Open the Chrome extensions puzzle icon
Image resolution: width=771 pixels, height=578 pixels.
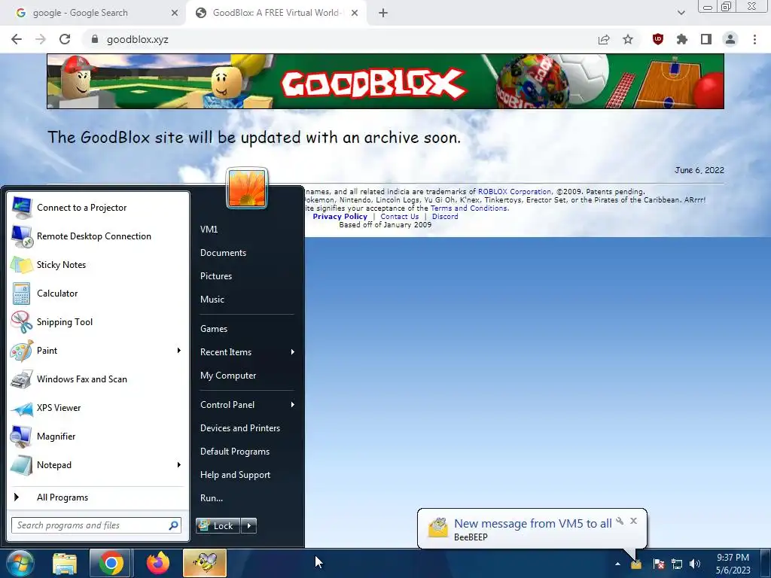pyautogui.click(x=681, y=39)
